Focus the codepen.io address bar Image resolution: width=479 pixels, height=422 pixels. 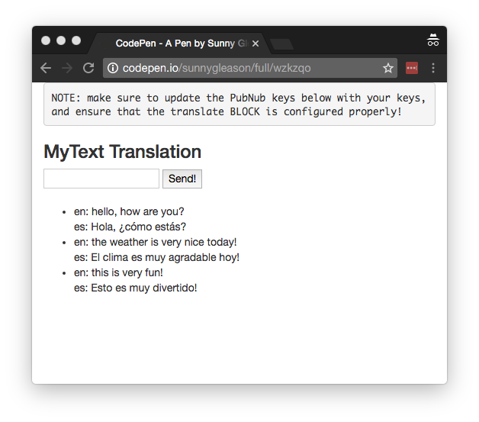[244, 68]
